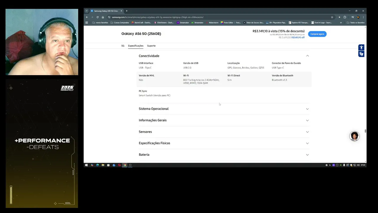This screenshot has width=378, height=213.
Task: Open the Chrome profile avatar
Action: (358, 17)
